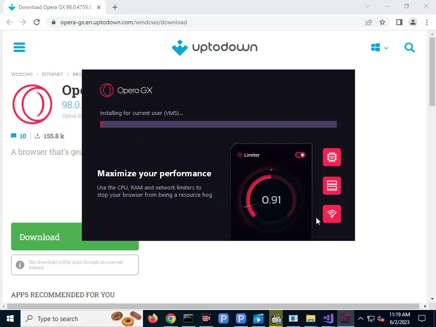
Task: Click the network limiter icon
Action: [332, 214]
